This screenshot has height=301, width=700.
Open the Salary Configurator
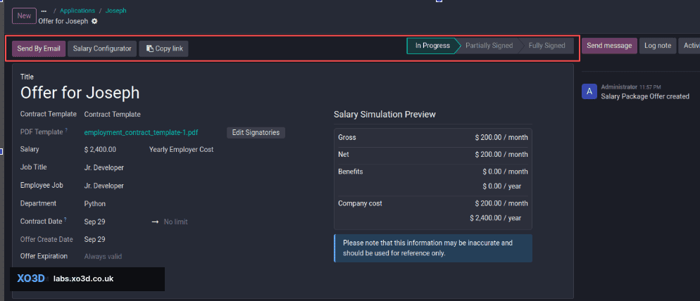click(x=102, y=49)
